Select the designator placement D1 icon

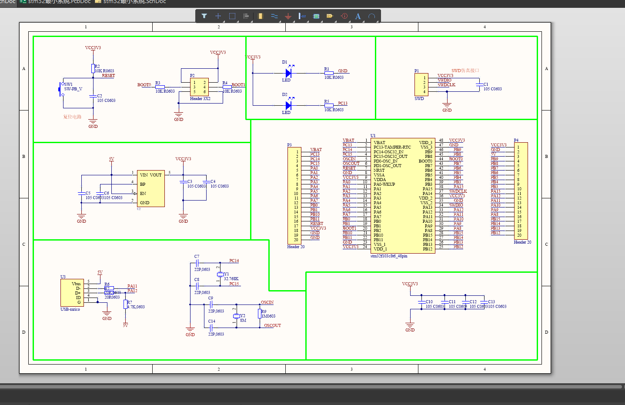coord(330,16)
